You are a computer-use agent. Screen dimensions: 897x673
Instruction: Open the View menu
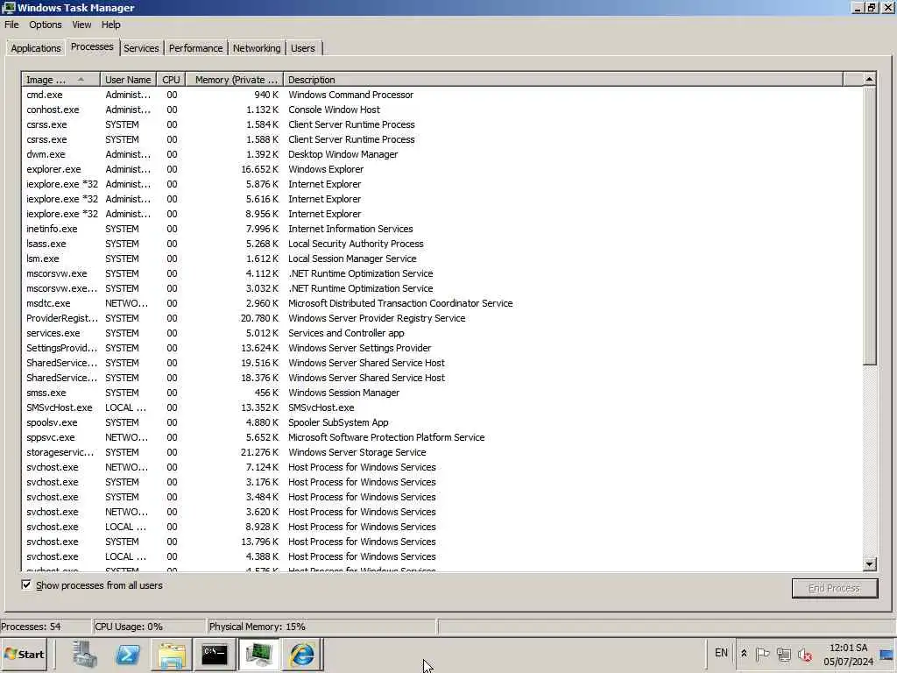(x=81, y=25)
